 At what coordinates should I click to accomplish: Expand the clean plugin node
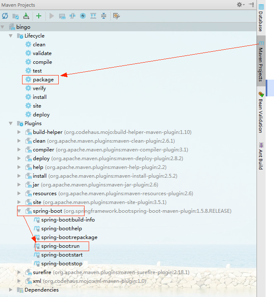[x=19, y=141]
